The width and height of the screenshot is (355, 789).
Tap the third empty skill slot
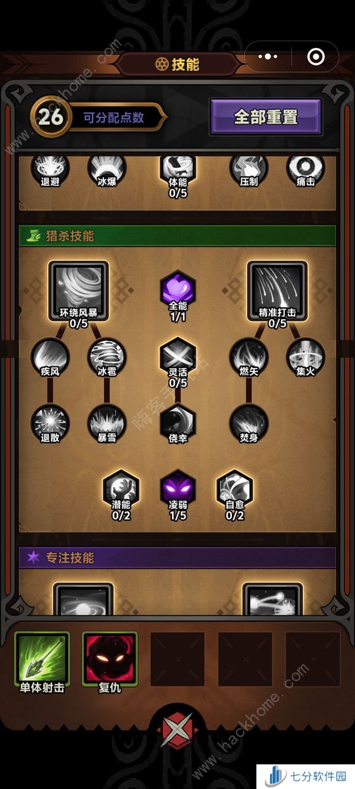313,659
